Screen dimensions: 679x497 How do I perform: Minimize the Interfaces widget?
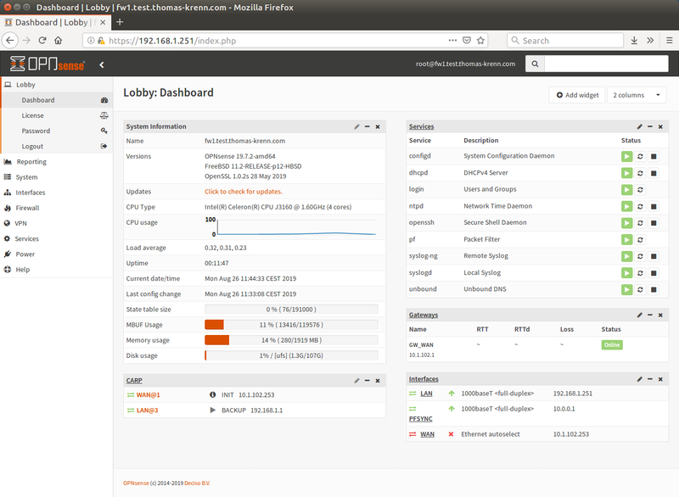click(x=650, y=379)
